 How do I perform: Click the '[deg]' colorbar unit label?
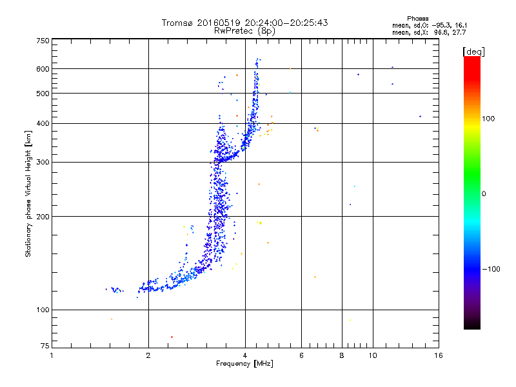pyautogui.click(x=473, y=52)
